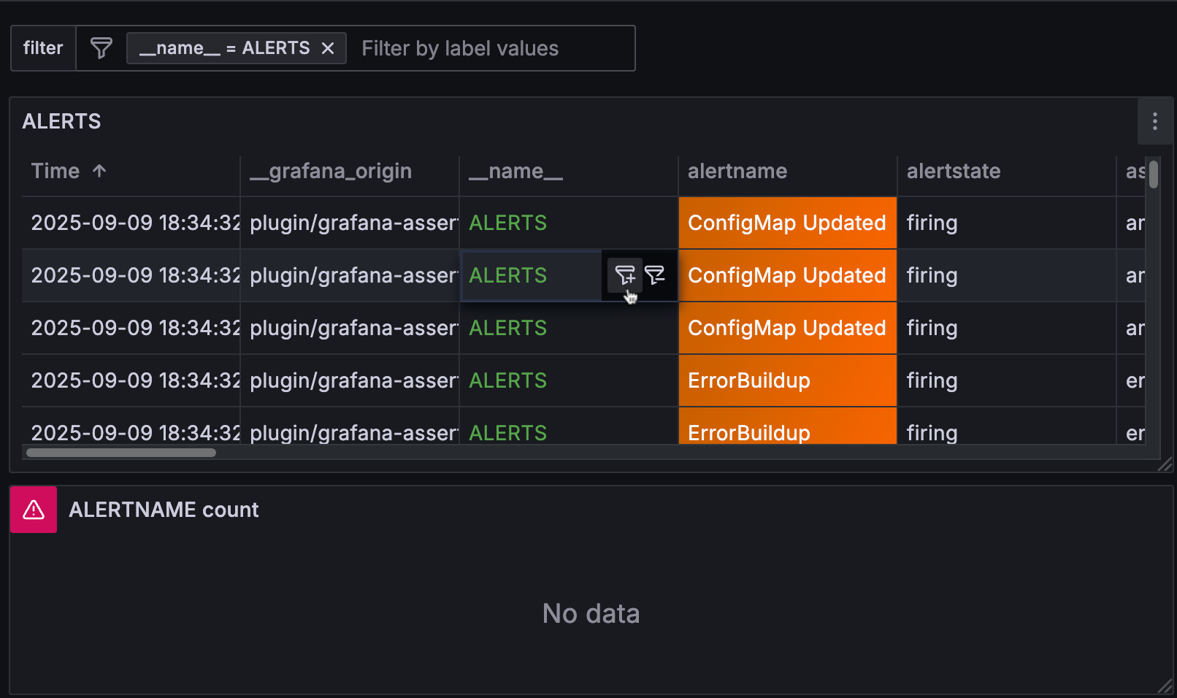Click the first orange ConfigMap Updated cell
Viewport: 1177px width, 698px height.
787,223
